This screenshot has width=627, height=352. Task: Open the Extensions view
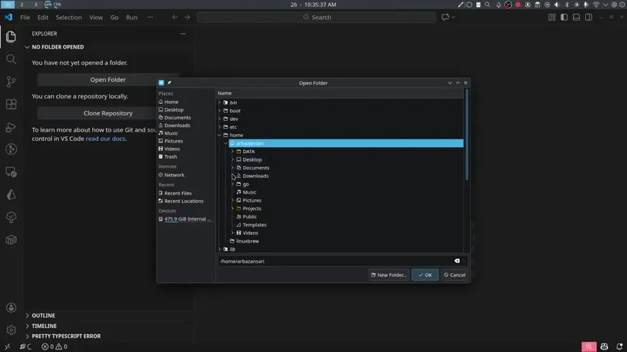point(11,104)
